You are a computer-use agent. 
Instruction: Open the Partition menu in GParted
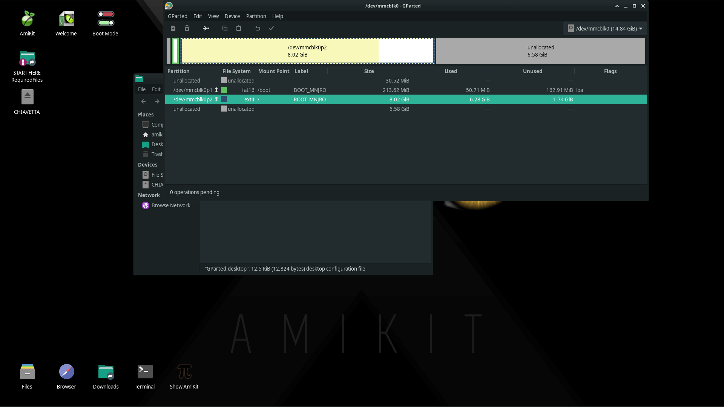tap(256, 16)
